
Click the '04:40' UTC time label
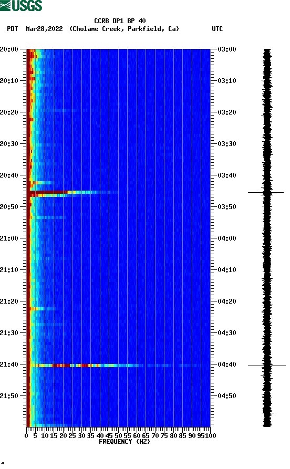coord(227,364)
